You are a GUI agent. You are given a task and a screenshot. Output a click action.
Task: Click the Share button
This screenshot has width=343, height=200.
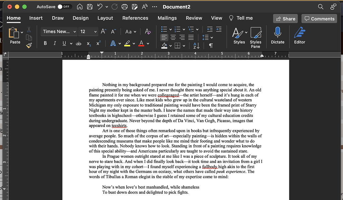(x=285, y=19)
